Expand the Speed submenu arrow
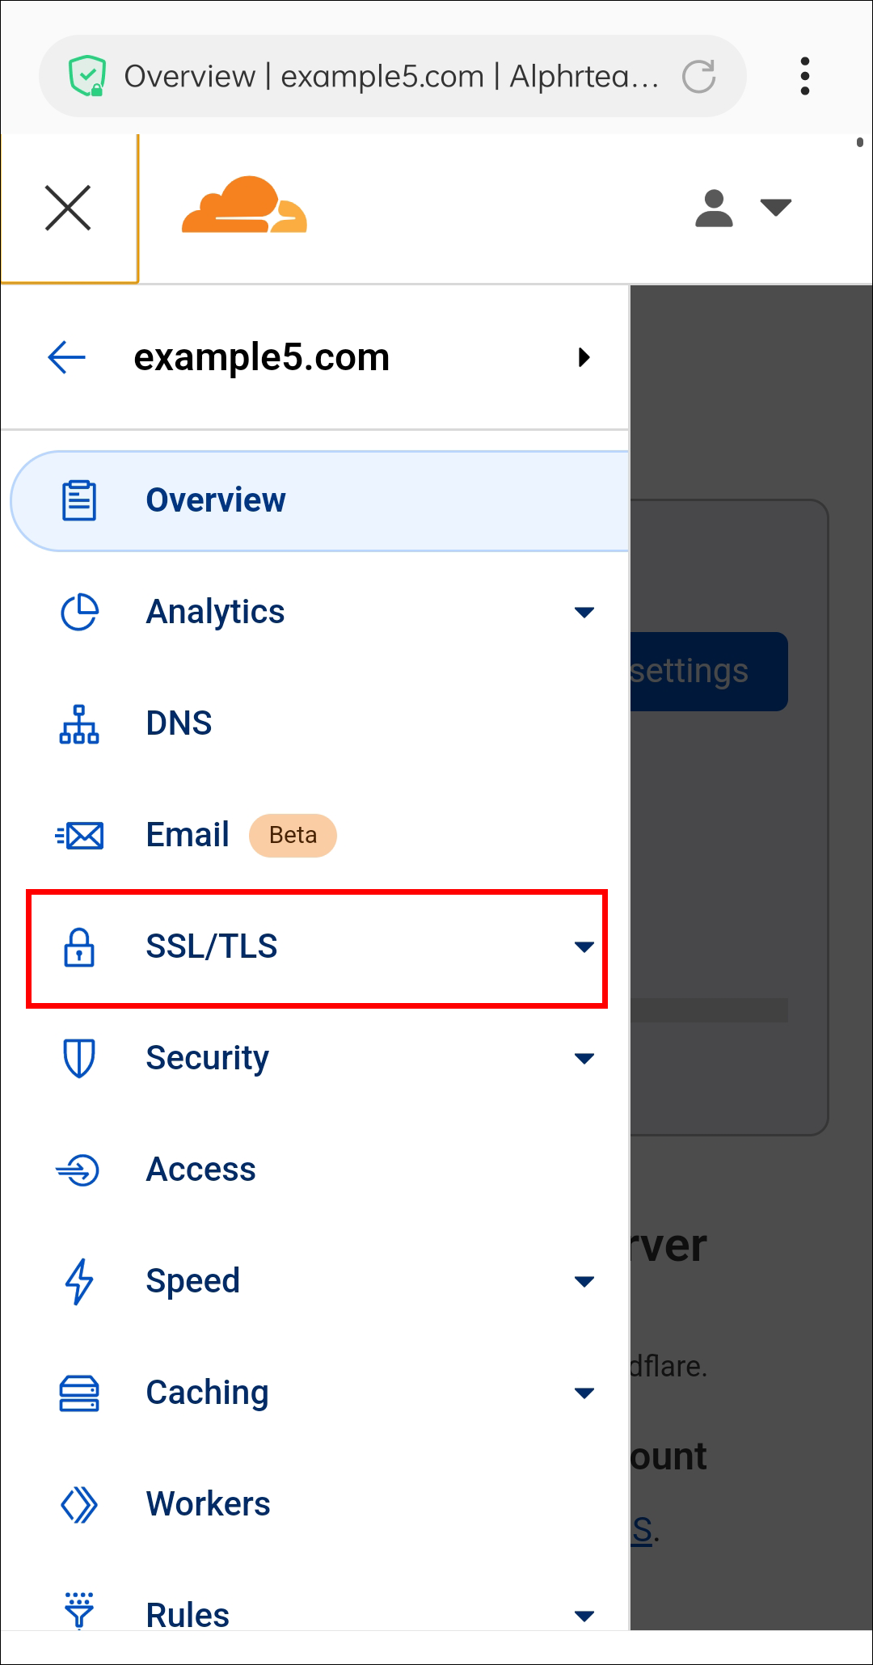The image size is (873, 1665). (x=584, y=1281)
